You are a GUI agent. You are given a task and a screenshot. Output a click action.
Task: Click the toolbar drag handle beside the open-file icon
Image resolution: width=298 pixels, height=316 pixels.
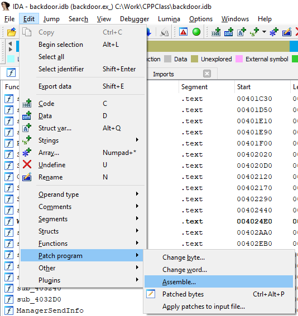coord(3,32)
